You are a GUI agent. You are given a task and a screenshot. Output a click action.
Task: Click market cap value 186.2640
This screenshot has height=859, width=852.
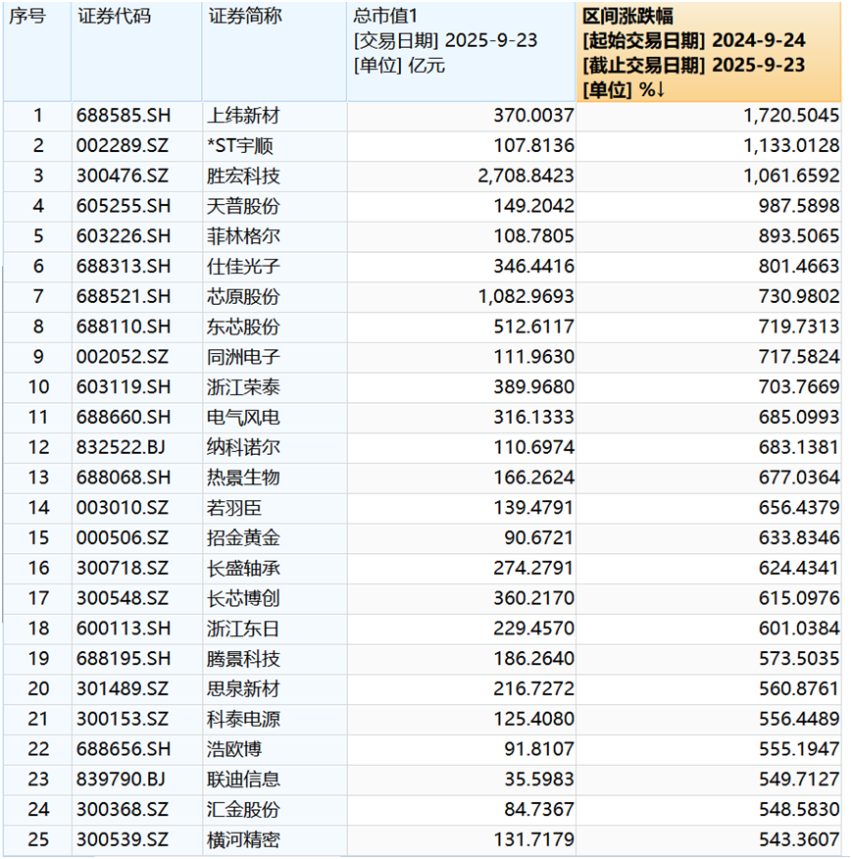tap(533, 659)
